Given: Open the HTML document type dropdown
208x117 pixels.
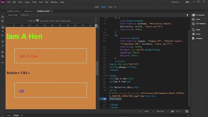Looking at the screenshot, I should (x=149, y=111).
